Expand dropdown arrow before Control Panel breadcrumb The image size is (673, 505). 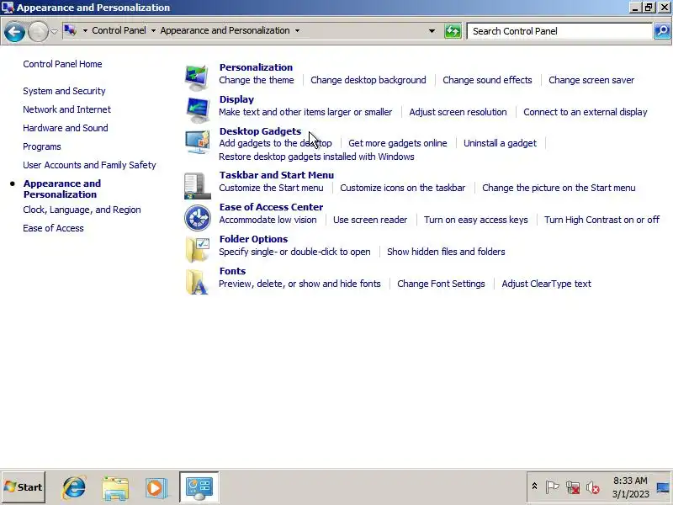[85, 30]
